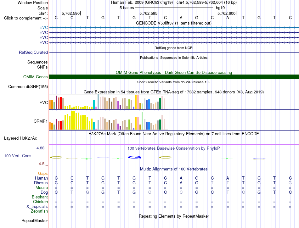Click the Gaps label in the Multiz track

(43, 173)
